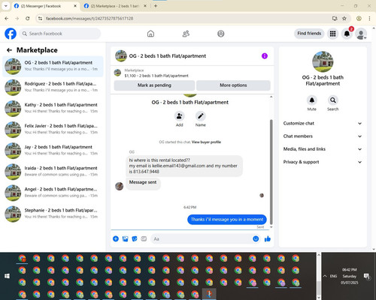376x300 pixels.
Task: Mute this conversation bell icon
Action: [x=312, y=100]
